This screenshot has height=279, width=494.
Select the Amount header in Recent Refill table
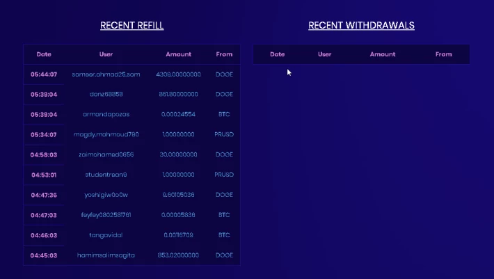pos(178,54)
